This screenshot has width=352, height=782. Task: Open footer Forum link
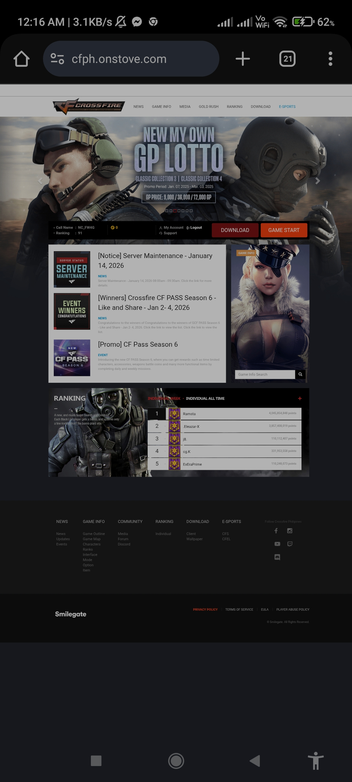tap(123, 539)
